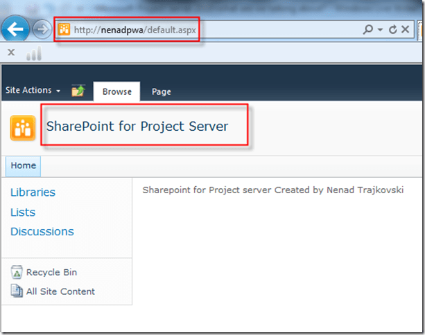Refresh the page using the reload icon
Image resolution: width=425 pixels, height=335 pixels.
pyautogui.click(x=393, y=30)
